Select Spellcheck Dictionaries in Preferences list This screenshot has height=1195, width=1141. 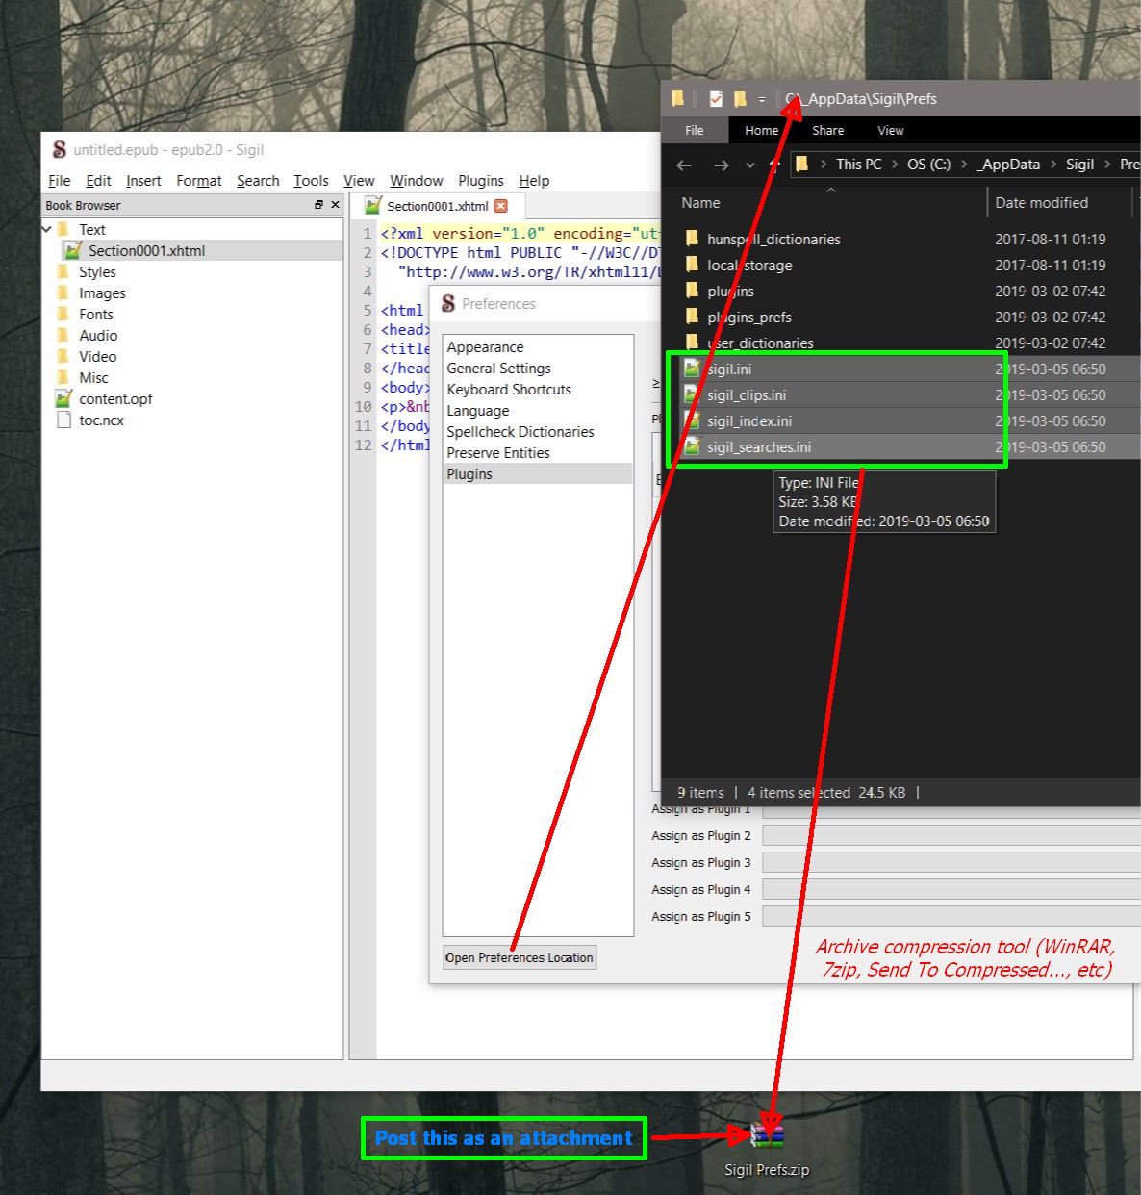click(520, 432)
